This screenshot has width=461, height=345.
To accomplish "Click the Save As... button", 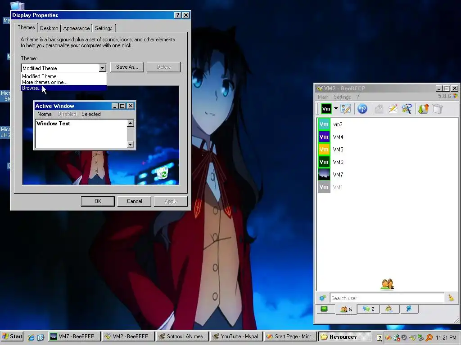I will click(x=127, y=67).
